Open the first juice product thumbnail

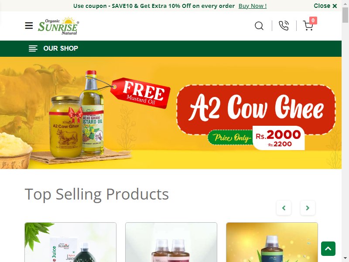70,242
